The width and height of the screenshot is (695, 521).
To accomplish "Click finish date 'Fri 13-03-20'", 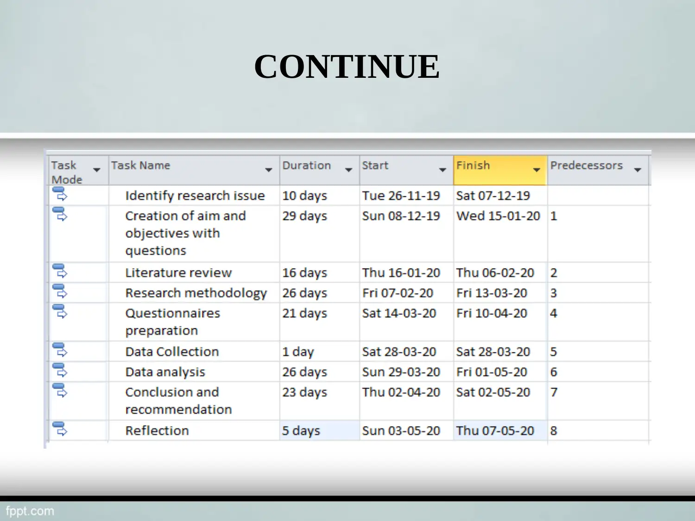I will click(492, 293).
